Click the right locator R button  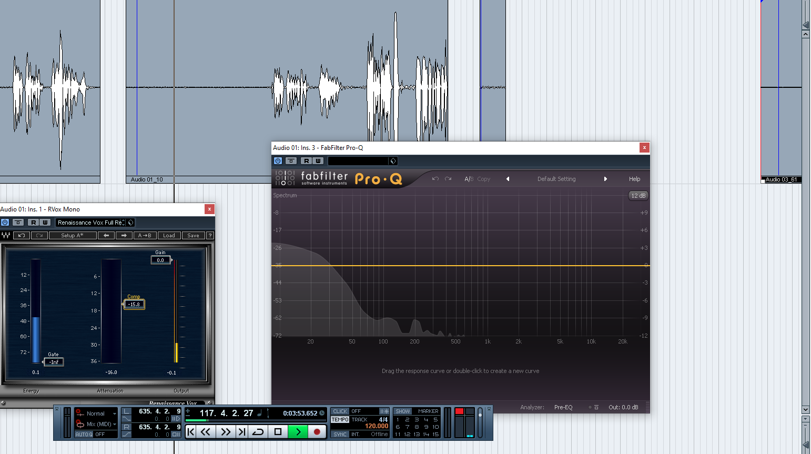coord(127,427)
